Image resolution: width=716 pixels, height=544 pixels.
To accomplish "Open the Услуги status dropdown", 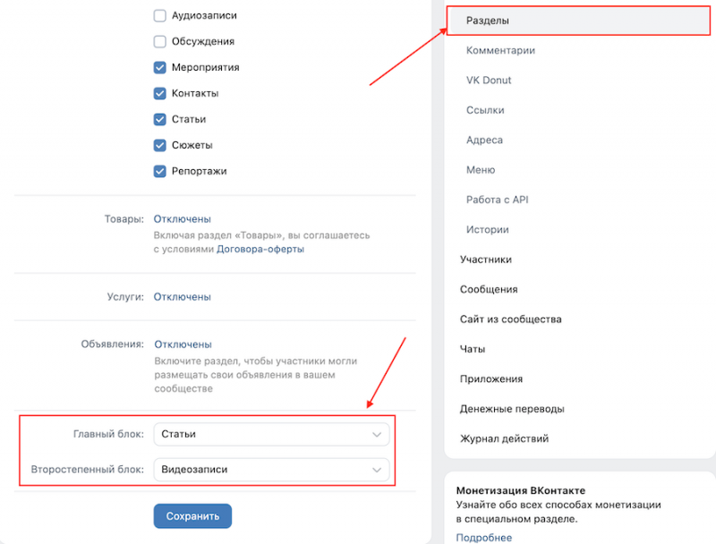I will 183,297.
